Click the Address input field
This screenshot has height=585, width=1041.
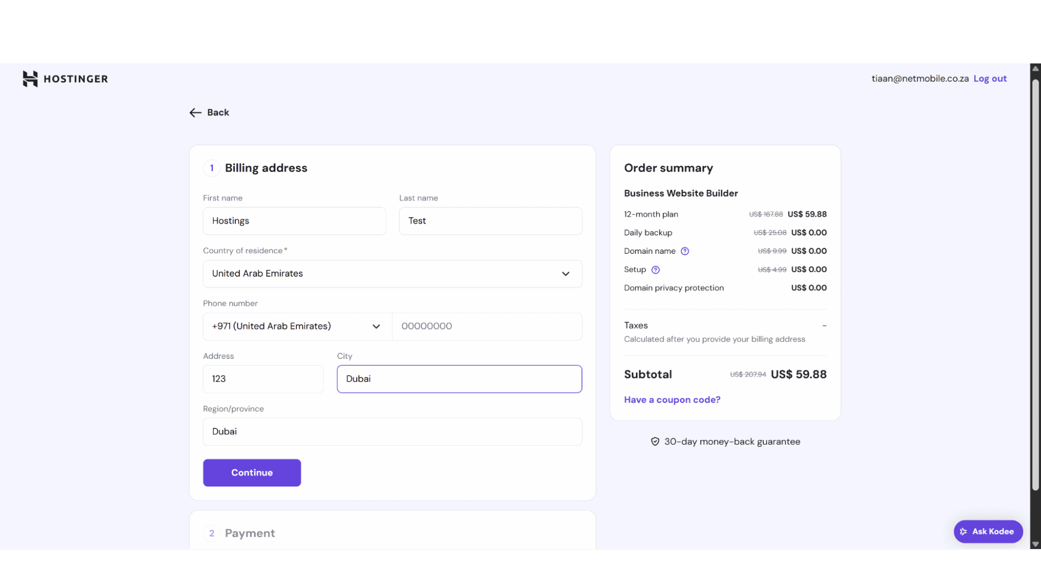263,379
